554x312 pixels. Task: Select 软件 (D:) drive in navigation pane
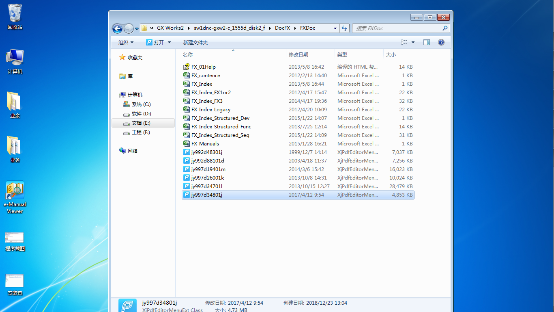click(141, 114)
